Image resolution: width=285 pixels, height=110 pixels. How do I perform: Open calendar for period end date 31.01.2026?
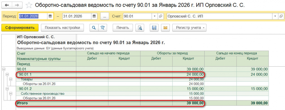[94, 16]
